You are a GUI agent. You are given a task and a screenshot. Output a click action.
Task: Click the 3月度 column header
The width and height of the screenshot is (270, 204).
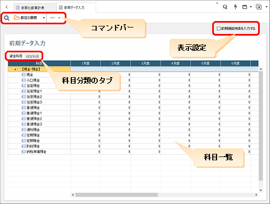145,63
